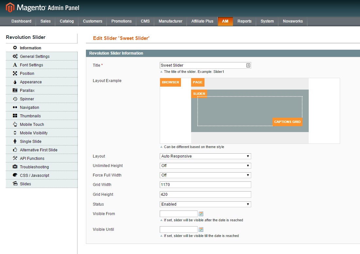The image size is (360, 254).
Task: Click the two dots icon beside Navigation
Action: click(x=15, y=107)
